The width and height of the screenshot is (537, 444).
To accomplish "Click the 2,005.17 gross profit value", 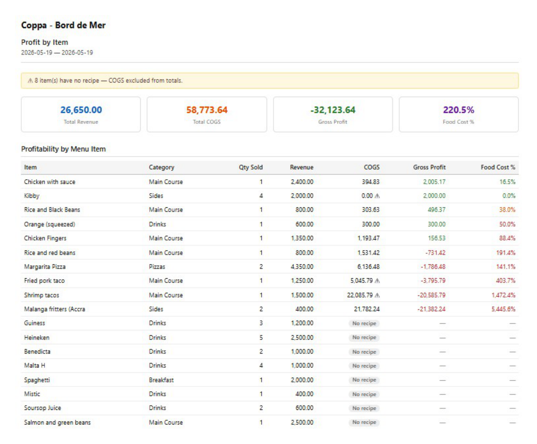I will (434, 182).
